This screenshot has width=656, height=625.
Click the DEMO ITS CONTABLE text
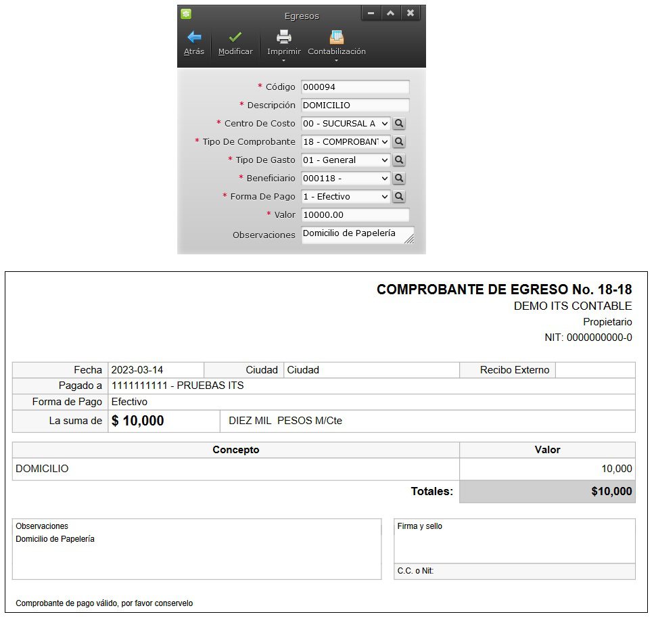tap(573, 306)
